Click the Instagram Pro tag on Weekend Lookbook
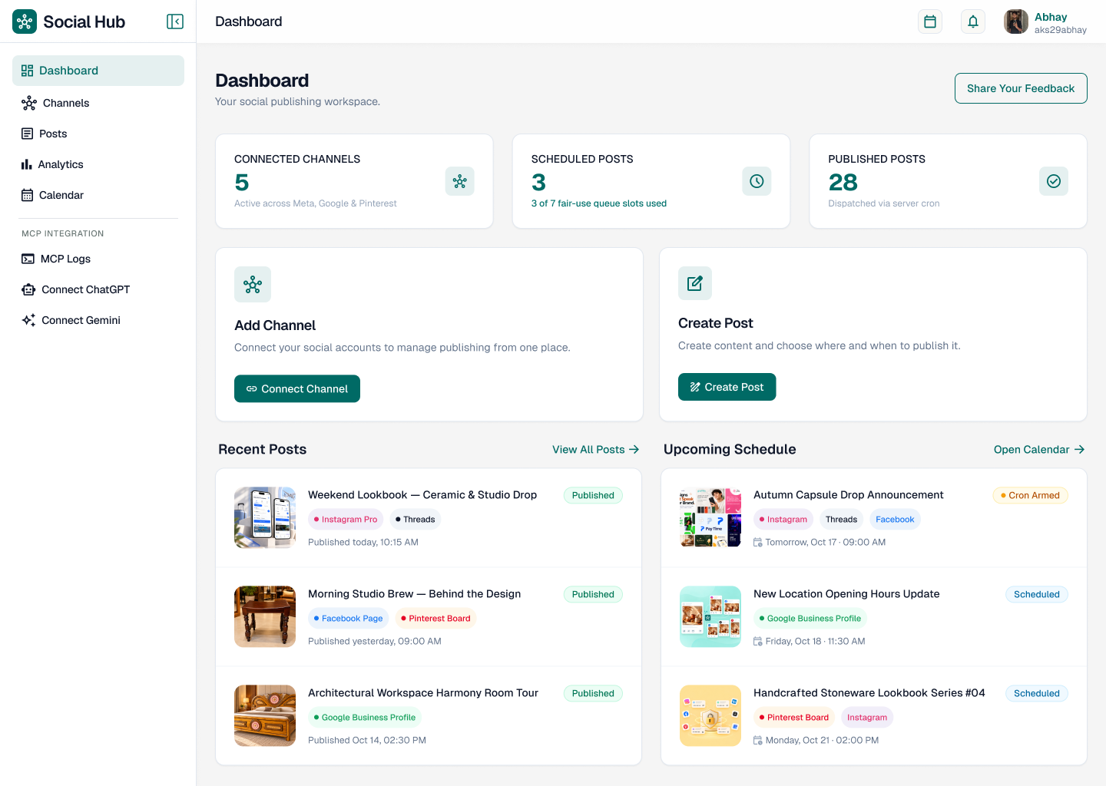The image size is (1106, 786). pos(346,520)
